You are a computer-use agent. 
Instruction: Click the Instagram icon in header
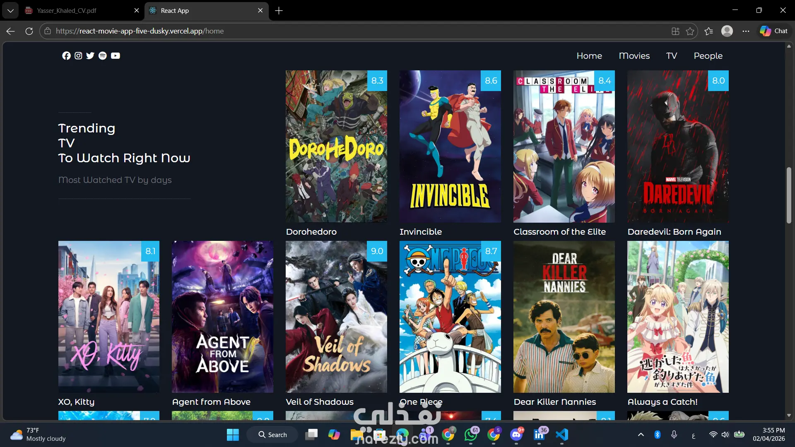(78, 55)
